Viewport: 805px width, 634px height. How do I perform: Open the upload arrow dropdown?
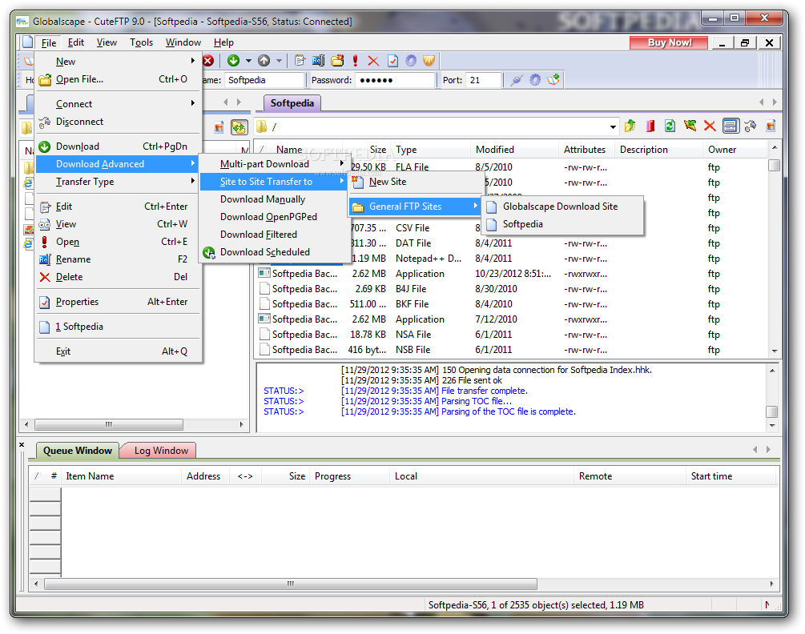point(279,61)
